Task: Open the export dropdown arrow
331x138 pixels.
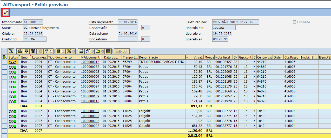Action: pos(103,51)
